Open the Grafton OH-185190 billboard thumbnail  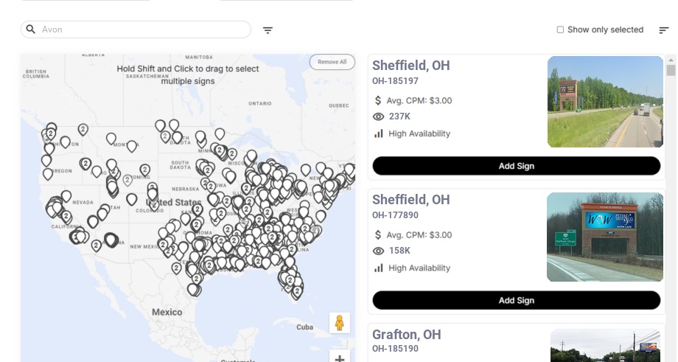coord(605,346)
